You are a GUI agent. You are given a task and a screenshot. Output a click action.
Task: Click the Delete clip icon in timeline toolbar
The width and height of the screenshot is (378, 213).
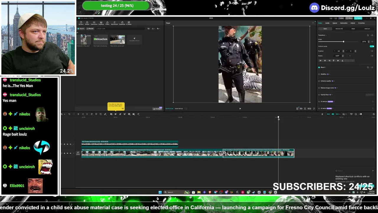tap(92, 114)
